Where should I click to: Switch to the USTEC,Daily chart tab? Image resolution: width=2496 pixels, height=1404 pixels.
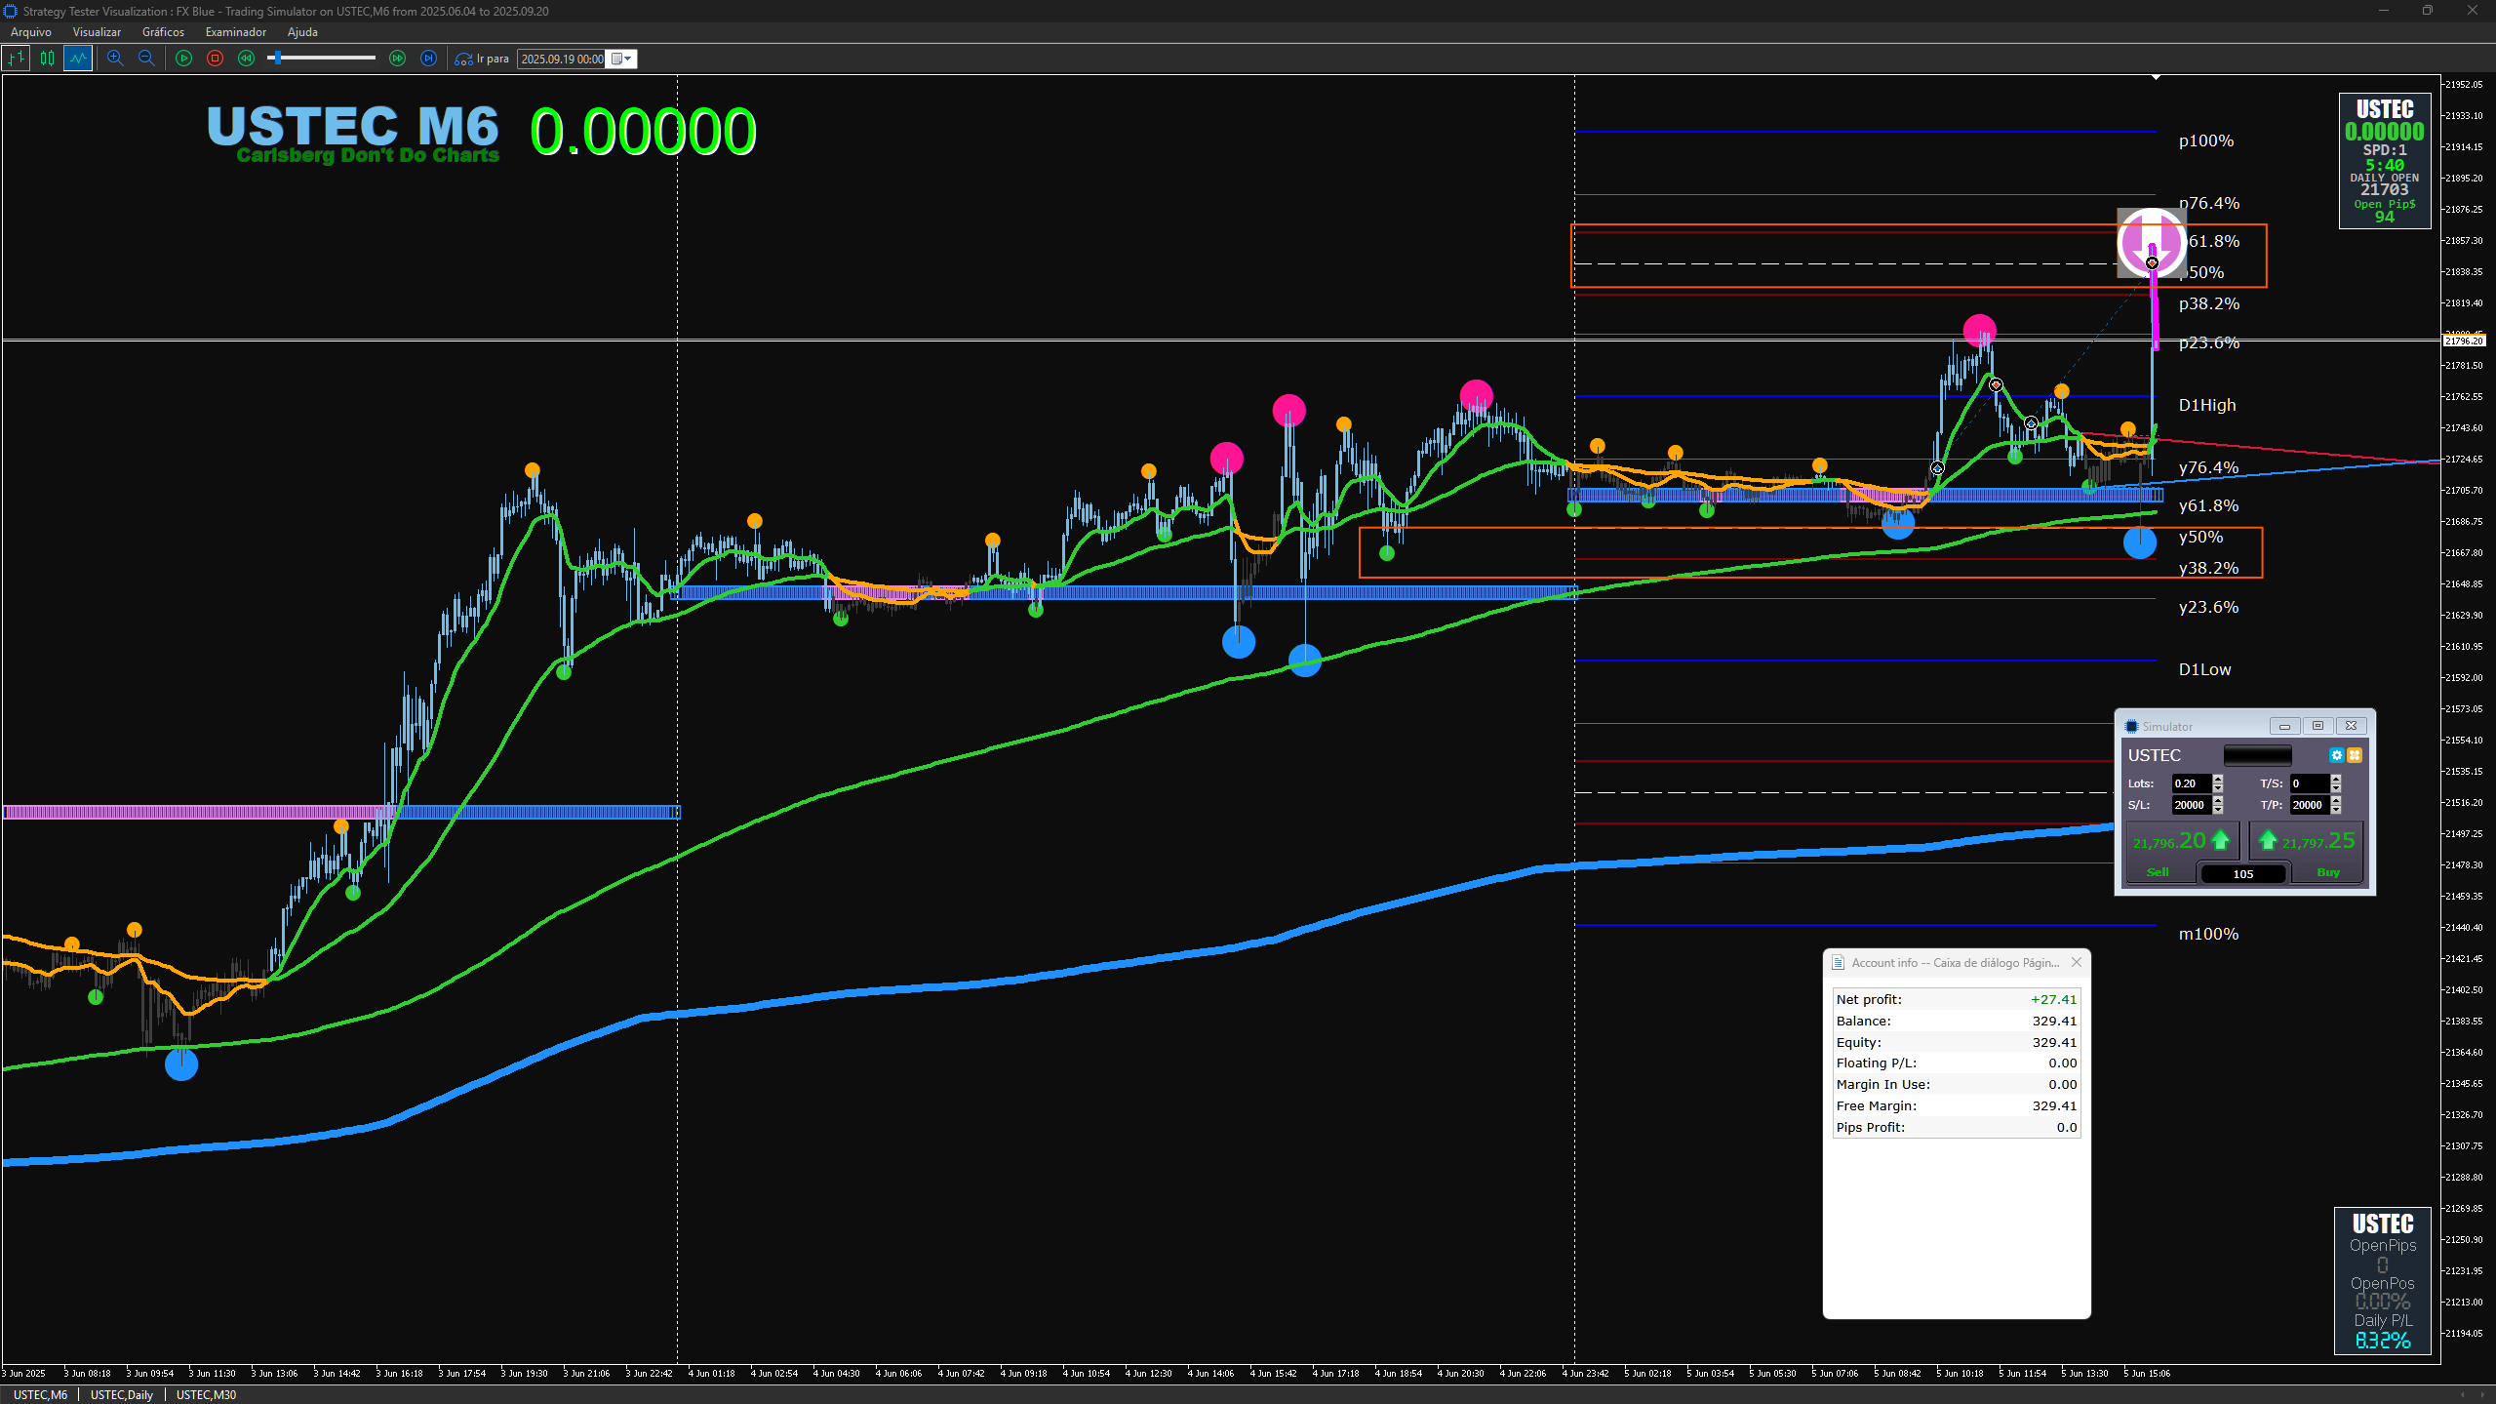[121, 1394]
